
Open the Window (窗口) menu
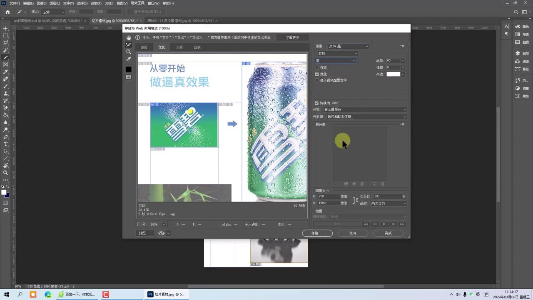153,3
